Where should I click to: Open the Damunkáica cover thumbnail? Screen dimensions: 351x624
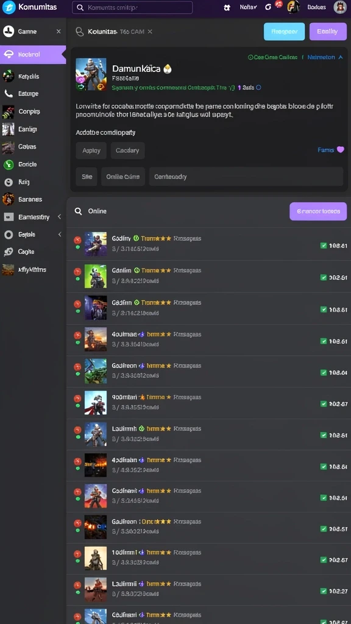[x=91, y=74]
